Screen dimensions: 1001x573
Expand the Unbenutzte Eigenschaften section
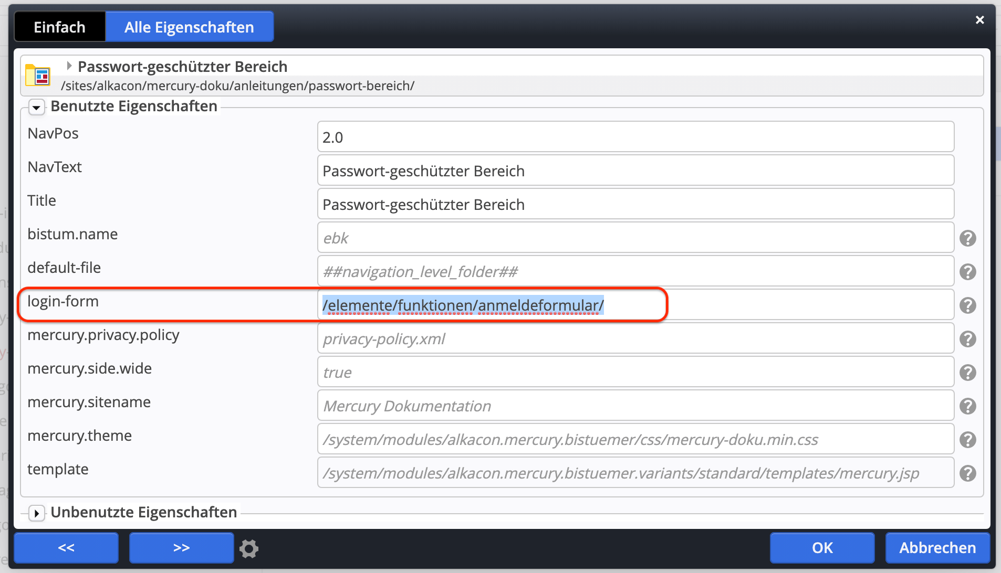[36, 513]
